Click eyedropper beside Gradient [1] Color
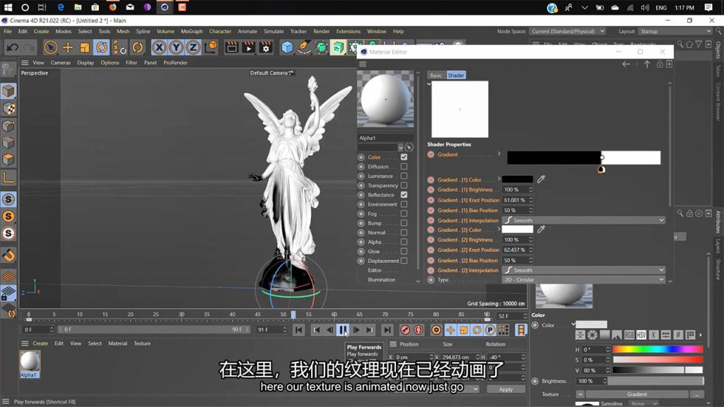This screenshot has height=407, width=724. [x=541, y=179]
